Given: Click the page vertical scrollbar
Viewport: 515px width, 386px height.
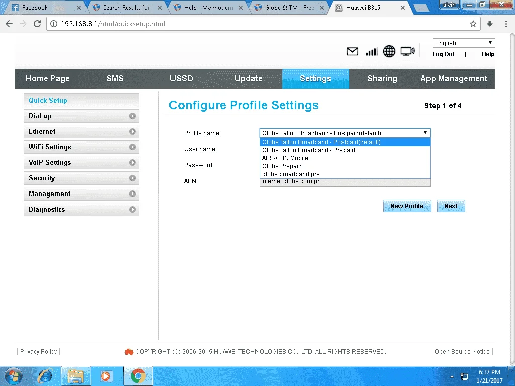Looking at the screenshot, I should [x=512, y=199].
